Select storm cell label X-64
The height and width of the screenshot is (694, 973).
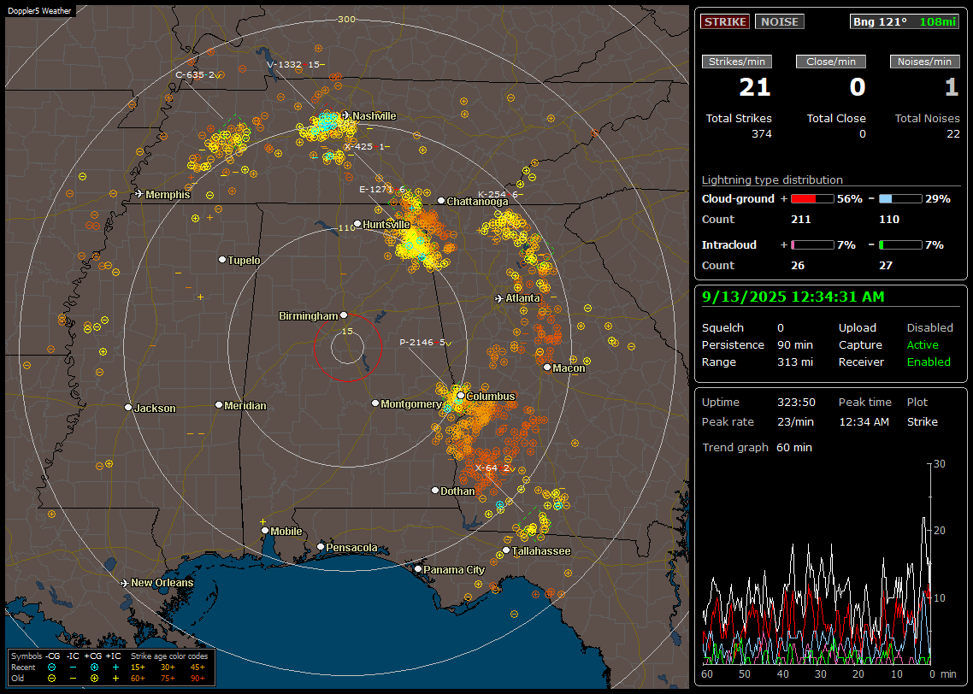(495, 468)
